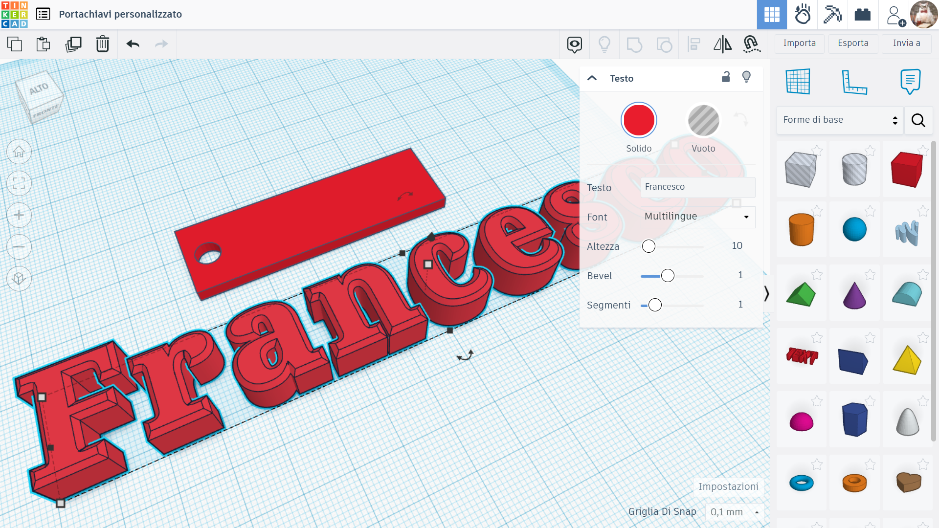Activate the Mirror tool

click(x=723, y=44)
